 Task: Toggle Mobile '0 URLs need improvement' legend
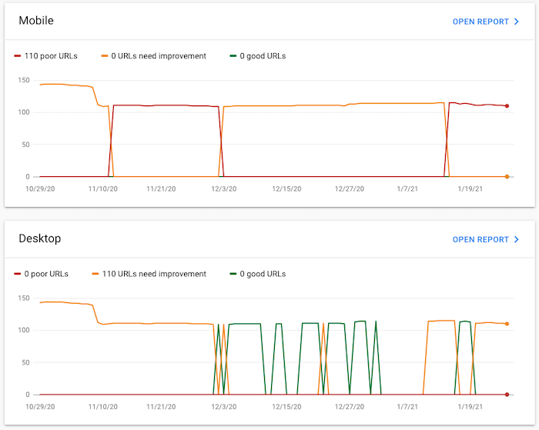click(x=154, y=56)
